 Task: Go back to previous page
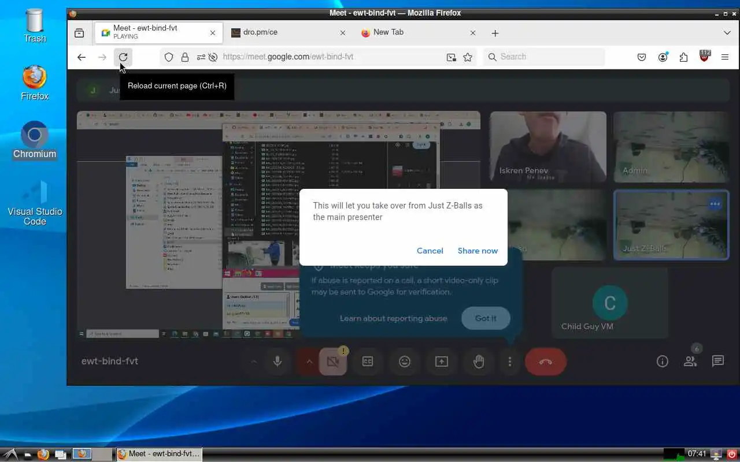(82, 57)
